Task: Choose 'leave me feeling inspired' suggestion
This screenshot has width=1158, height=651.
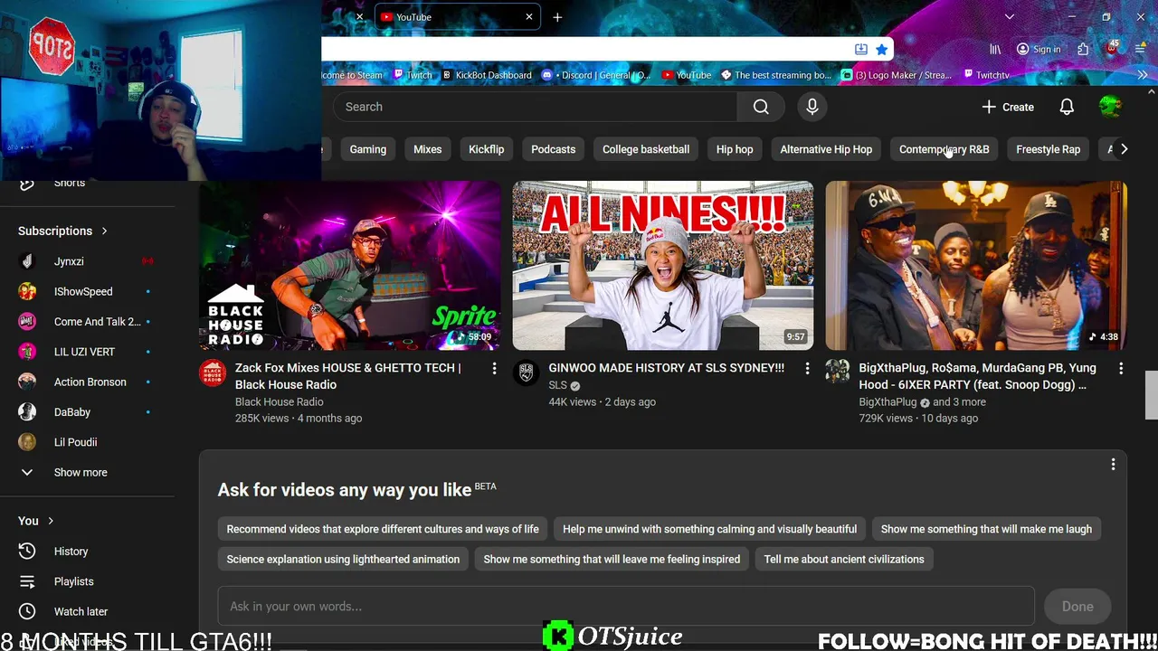Action: [x=612, y=559]
